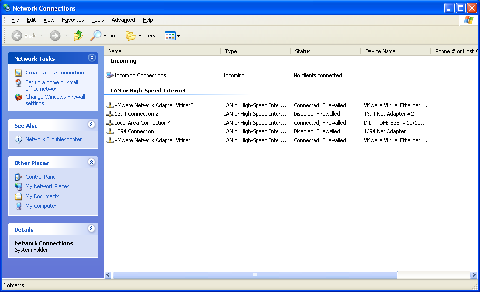Click the "D-Link DFE-538TX 10/10..." device name

(x=395, y=123)
